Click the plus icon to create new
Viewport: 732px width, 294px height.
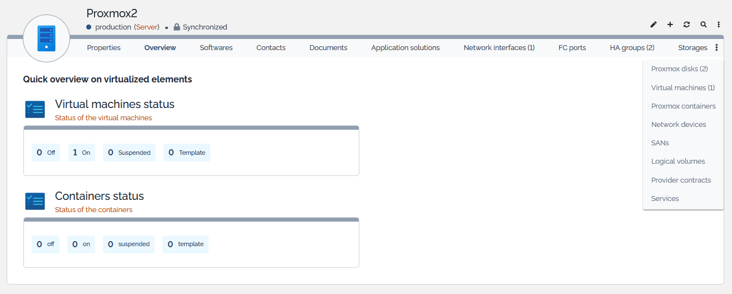pyautogui.click(x=670, y=24)
